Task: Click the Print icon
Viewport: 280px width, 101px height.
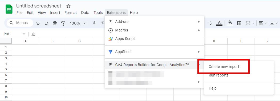Action: point(55,23)
